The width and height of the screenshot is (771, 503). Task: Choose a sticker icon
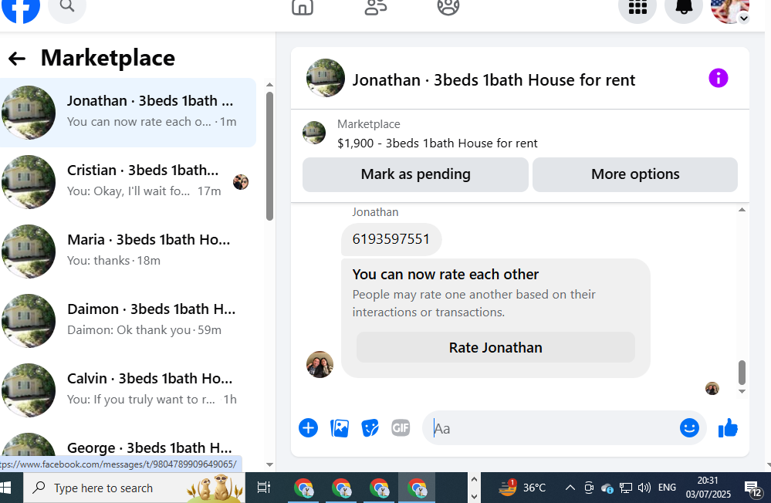click(370, 427)
